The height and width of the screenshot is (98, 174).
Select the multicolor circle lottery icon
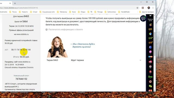(150, 34)
